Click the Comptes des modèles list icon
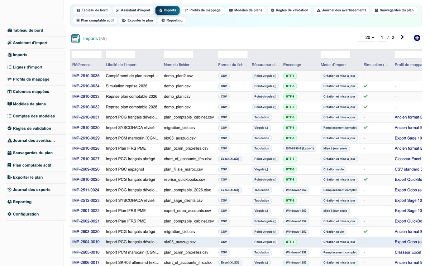430x266 pixels. [10, 116]
